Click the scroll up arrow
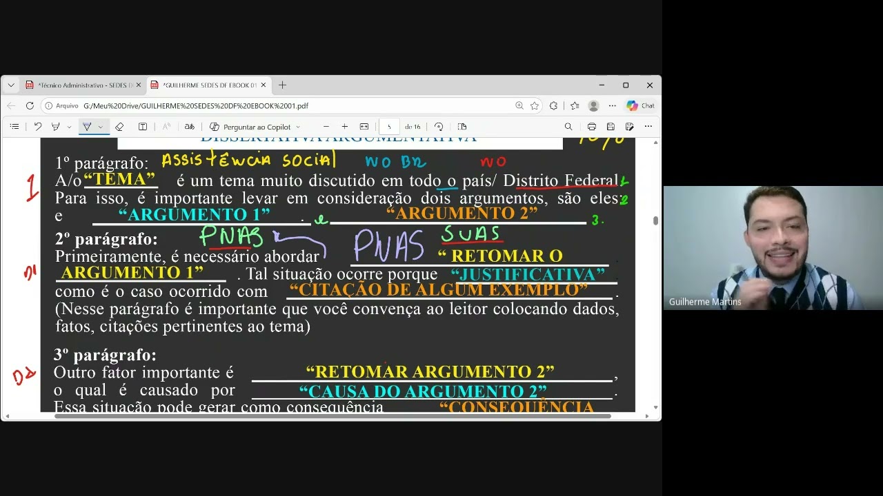Viewport: 883px width, 496px height. [655, 142]
